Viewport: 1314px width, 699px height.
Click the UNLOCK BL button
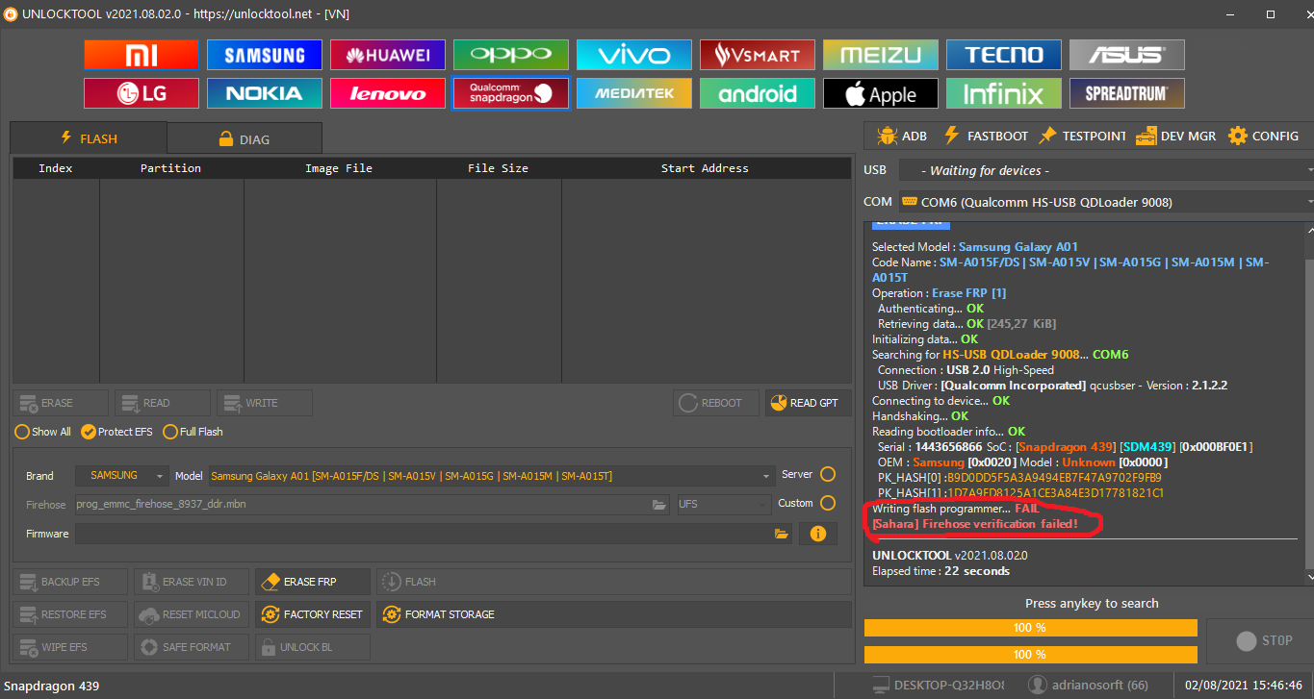[x=312, y=647]
